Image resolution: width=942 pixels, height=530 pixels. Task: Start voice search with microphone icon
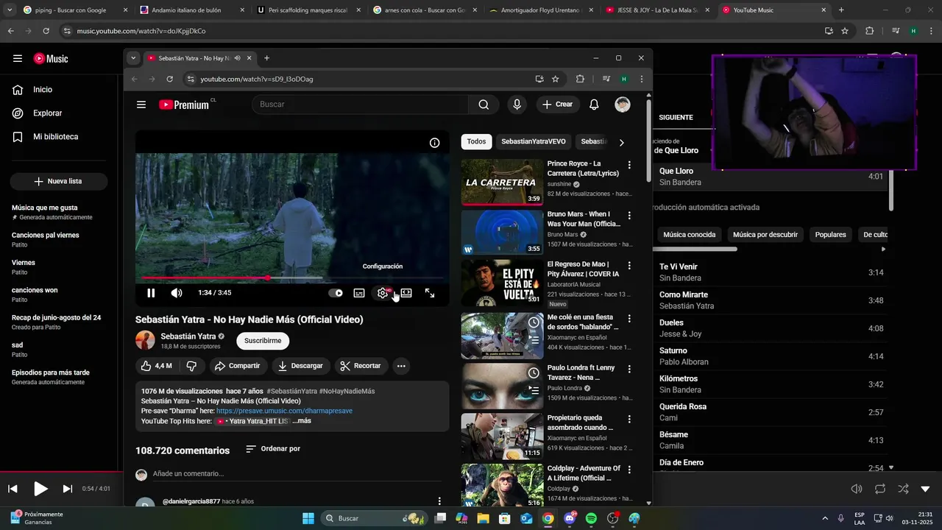point(517,105)
